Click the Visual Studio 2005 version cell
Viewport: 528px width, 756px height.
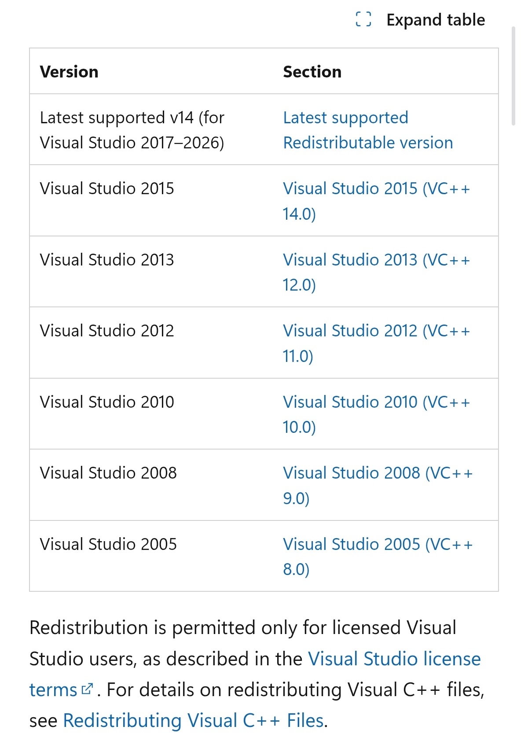point(108,545)
